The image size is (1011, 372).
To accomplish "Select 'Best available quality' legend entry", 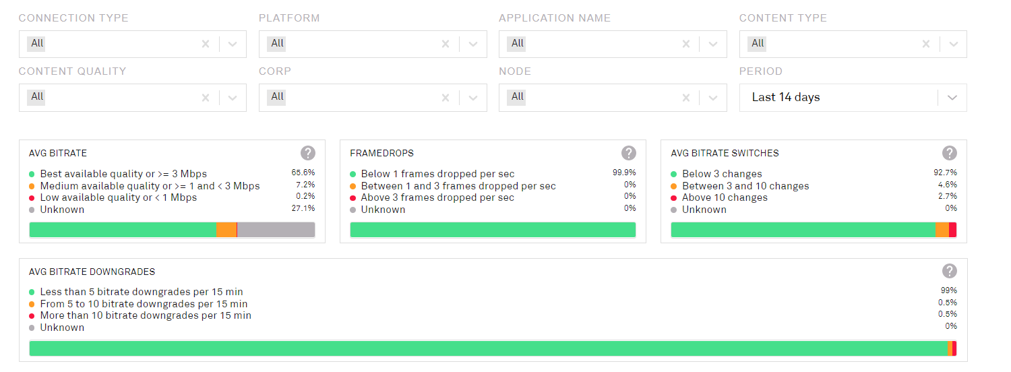I will 123,174.
